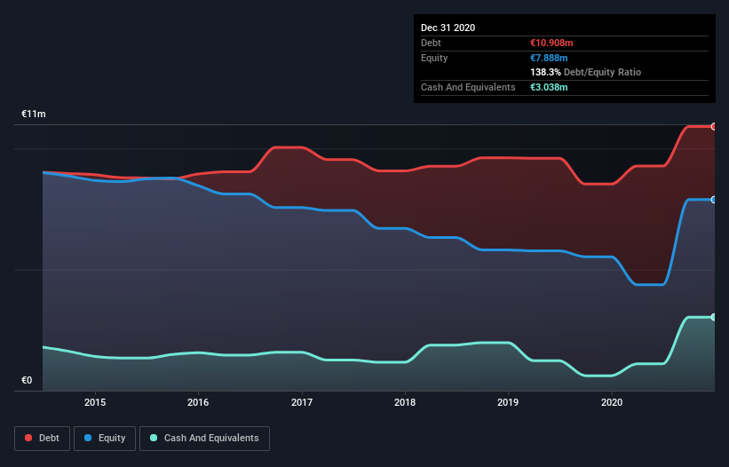Toggle the Equity series legend button
This screenshot has width=729, height=467.
click(x=105, y=439)
